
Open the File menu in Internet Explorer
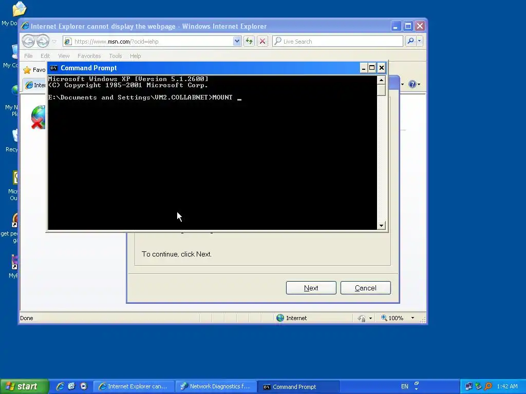tap(29, 56)
